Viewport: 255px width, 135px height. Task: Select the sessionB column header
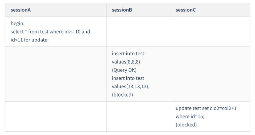click(x=122, y=10)
